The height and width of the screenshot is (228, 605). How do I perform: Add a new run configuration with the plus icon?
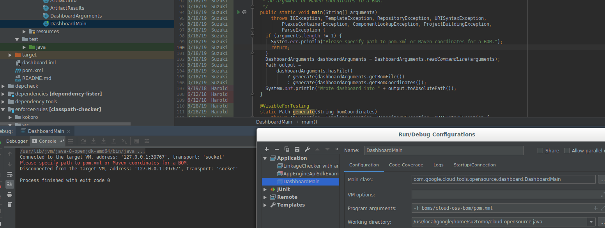tap(267, 149)
